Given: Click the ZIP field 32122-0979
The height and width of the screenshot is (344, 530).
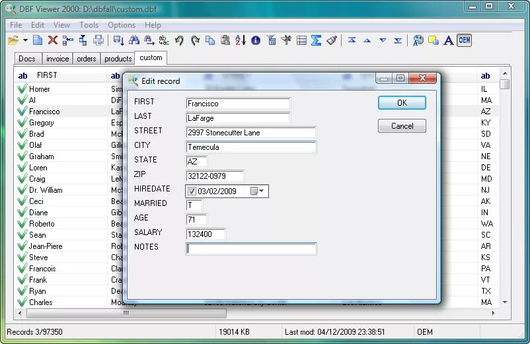Looking at the screenshot, I should point(215,176).
